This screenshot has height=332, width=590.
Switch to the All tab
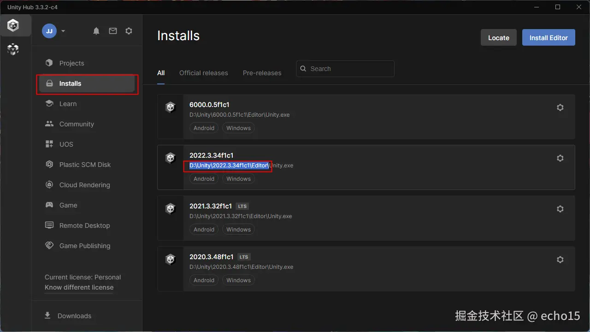161,73
